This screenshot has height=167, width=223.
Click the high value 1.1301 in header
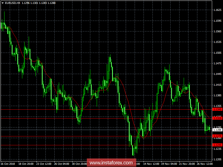pos(34,3)
